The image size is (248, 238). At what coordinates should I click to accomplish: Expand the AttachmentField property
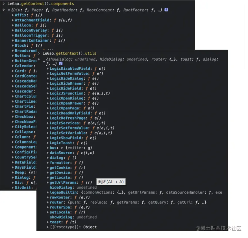click(13, 20)
